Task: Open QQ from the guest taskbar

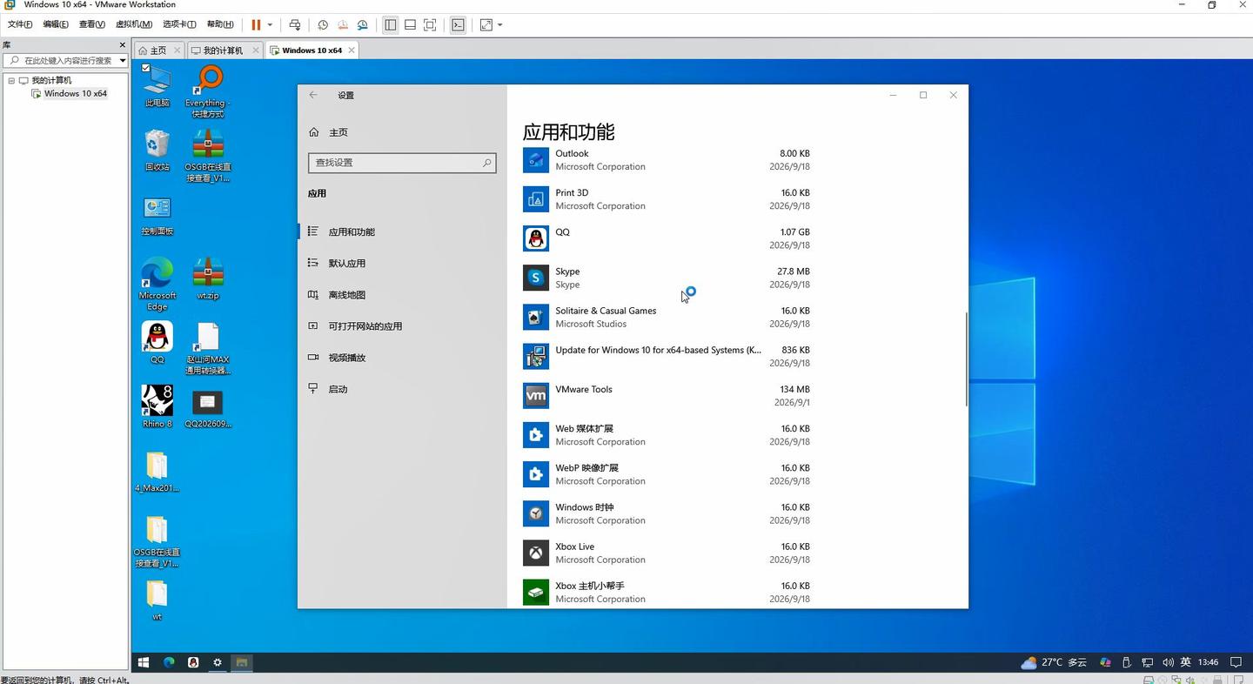Action: 193,662
